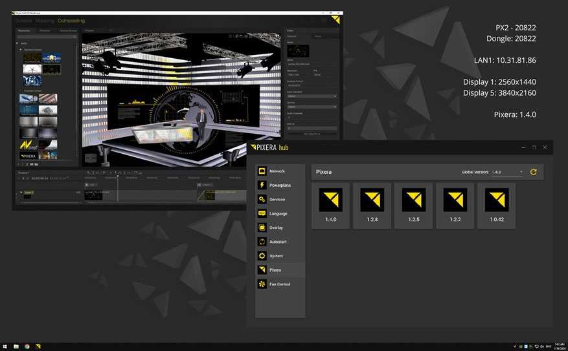Image resolution: width=568 pixels, height=351 pixels.
Task: Collapse the Assets tree in resources
Action: pyautogui.click(x=19, y=43)
